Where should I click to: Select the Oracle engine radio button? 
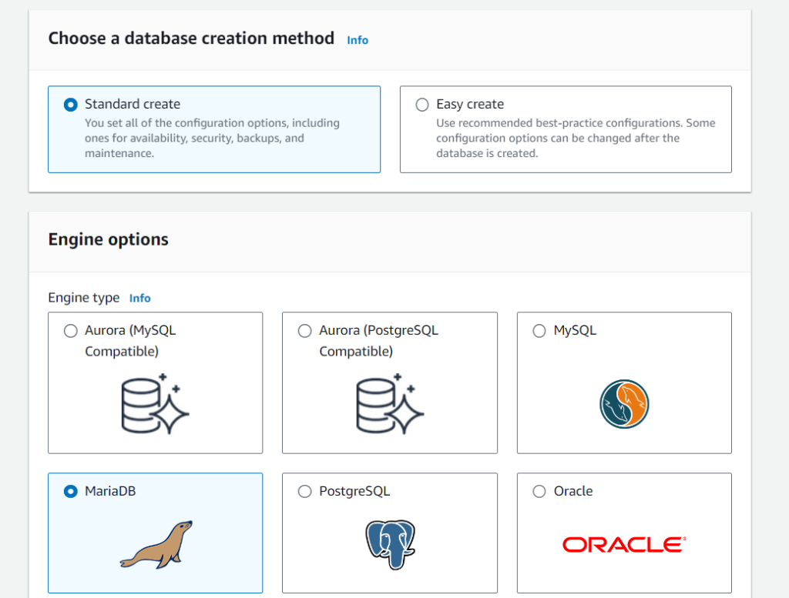[x=539, y=492]
